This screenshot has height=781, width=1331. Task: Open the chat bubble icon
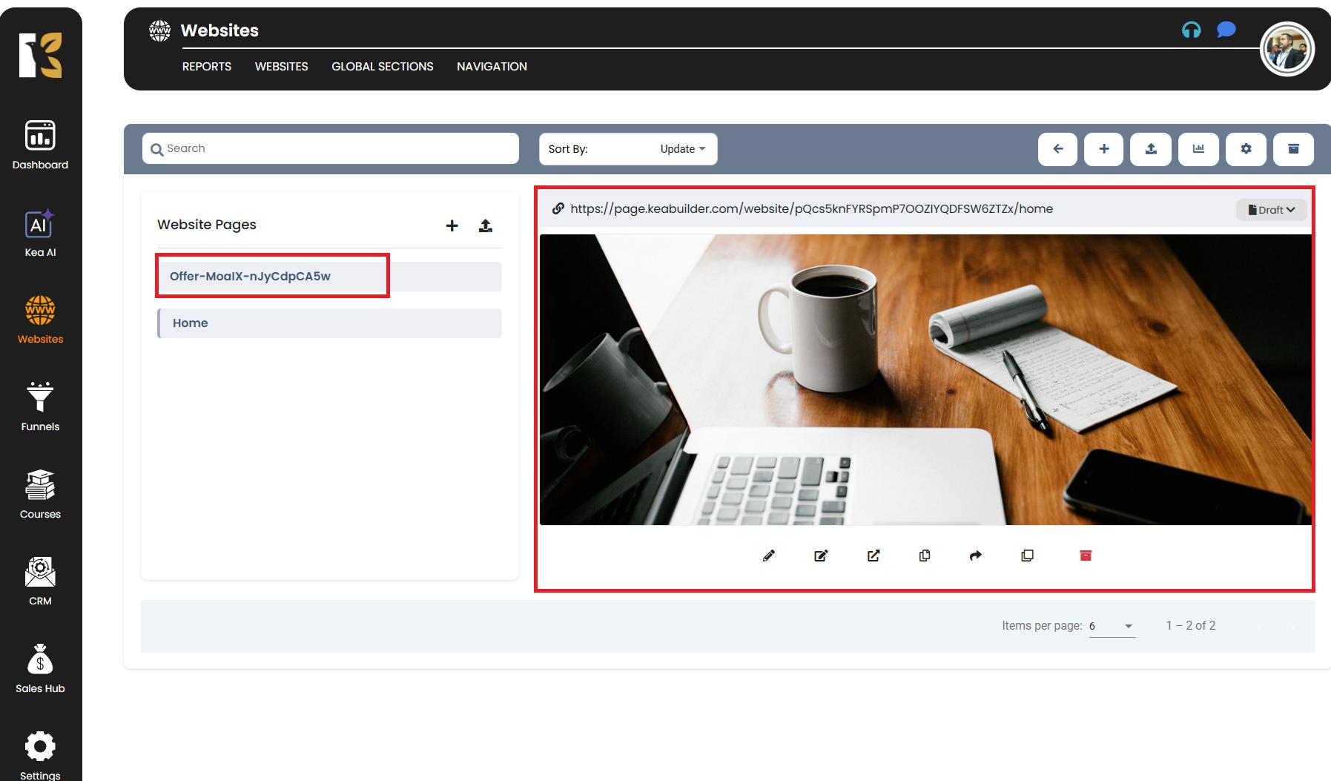pos(1226,30)
